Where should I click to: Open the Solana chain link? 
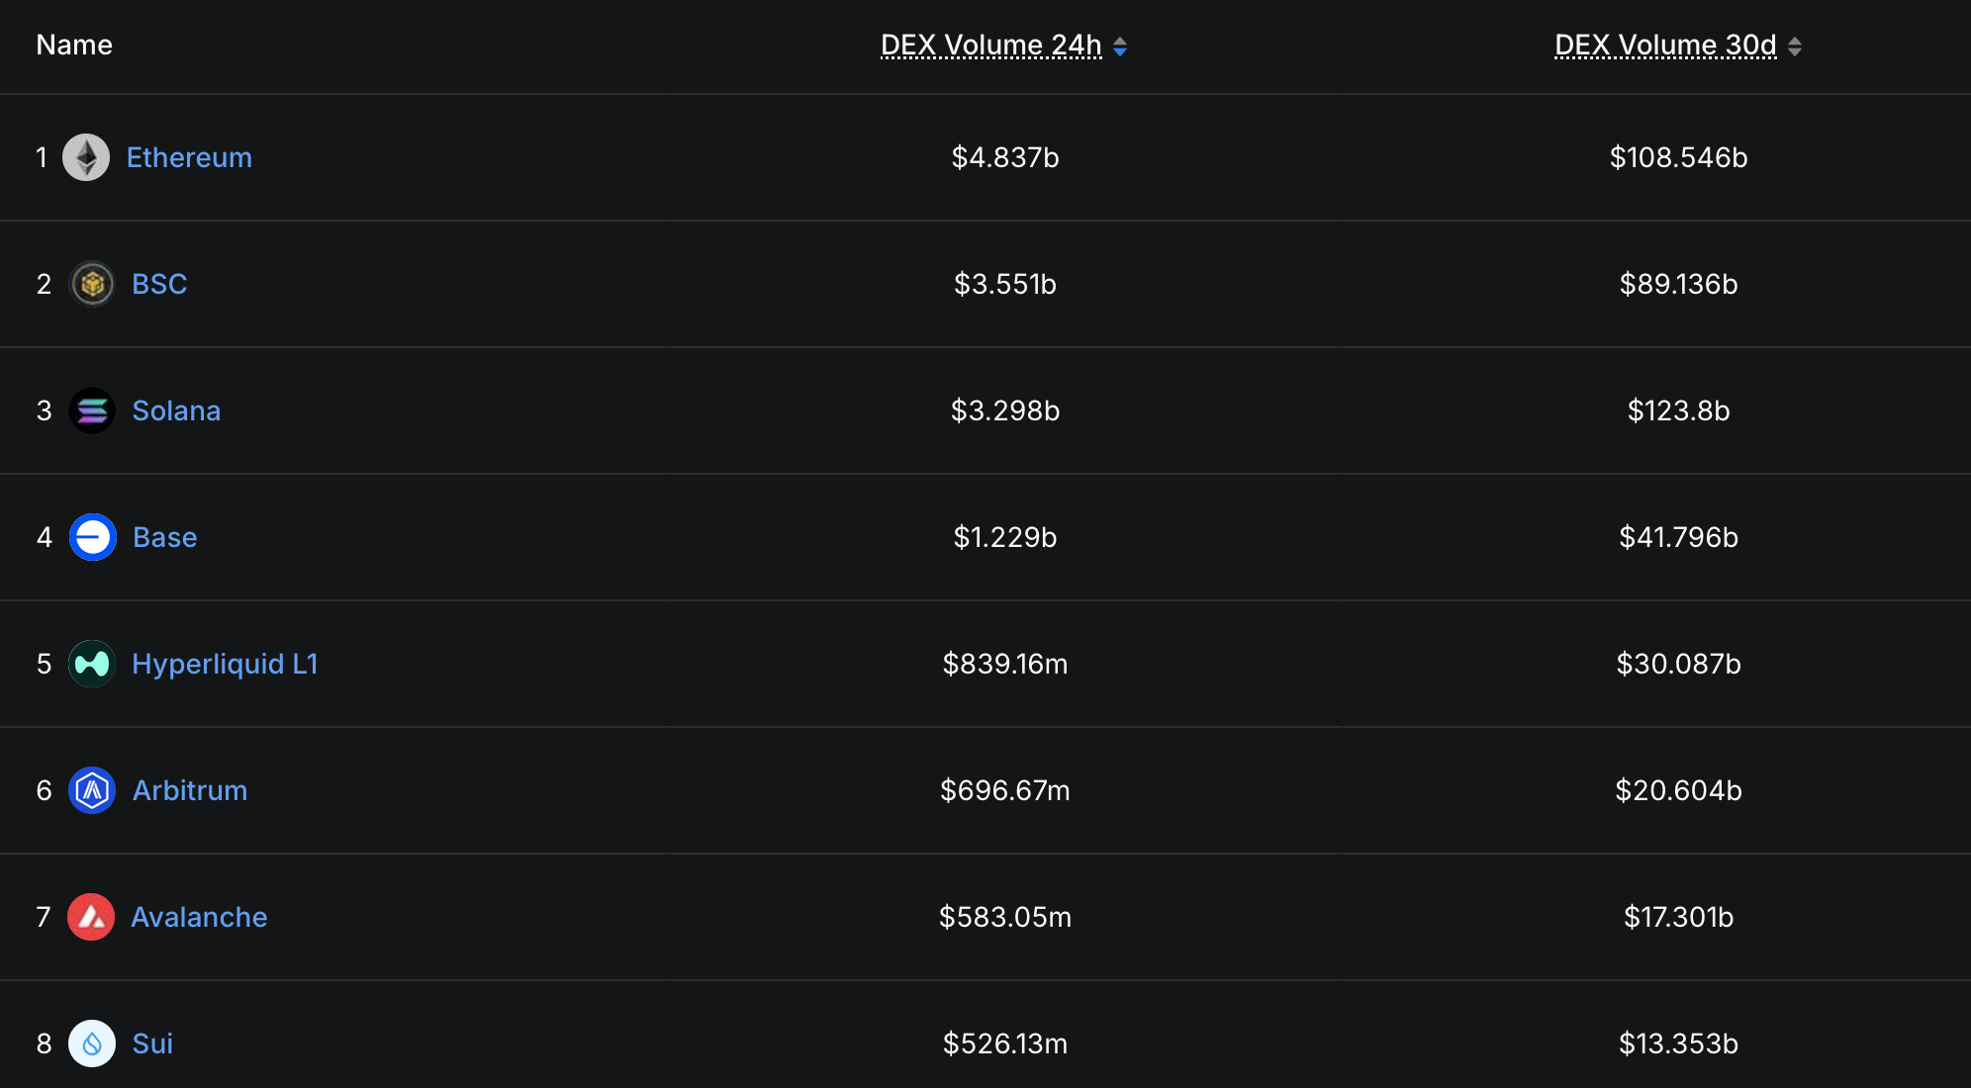176,410
